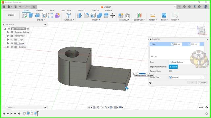
Task: Switch to the Plastic tab
Action: (82, 10)
